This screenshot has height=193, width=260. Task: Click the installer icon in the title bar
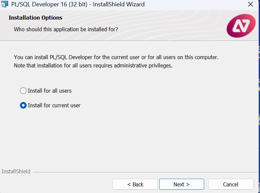pyautogui.click(x=5, y=5)
